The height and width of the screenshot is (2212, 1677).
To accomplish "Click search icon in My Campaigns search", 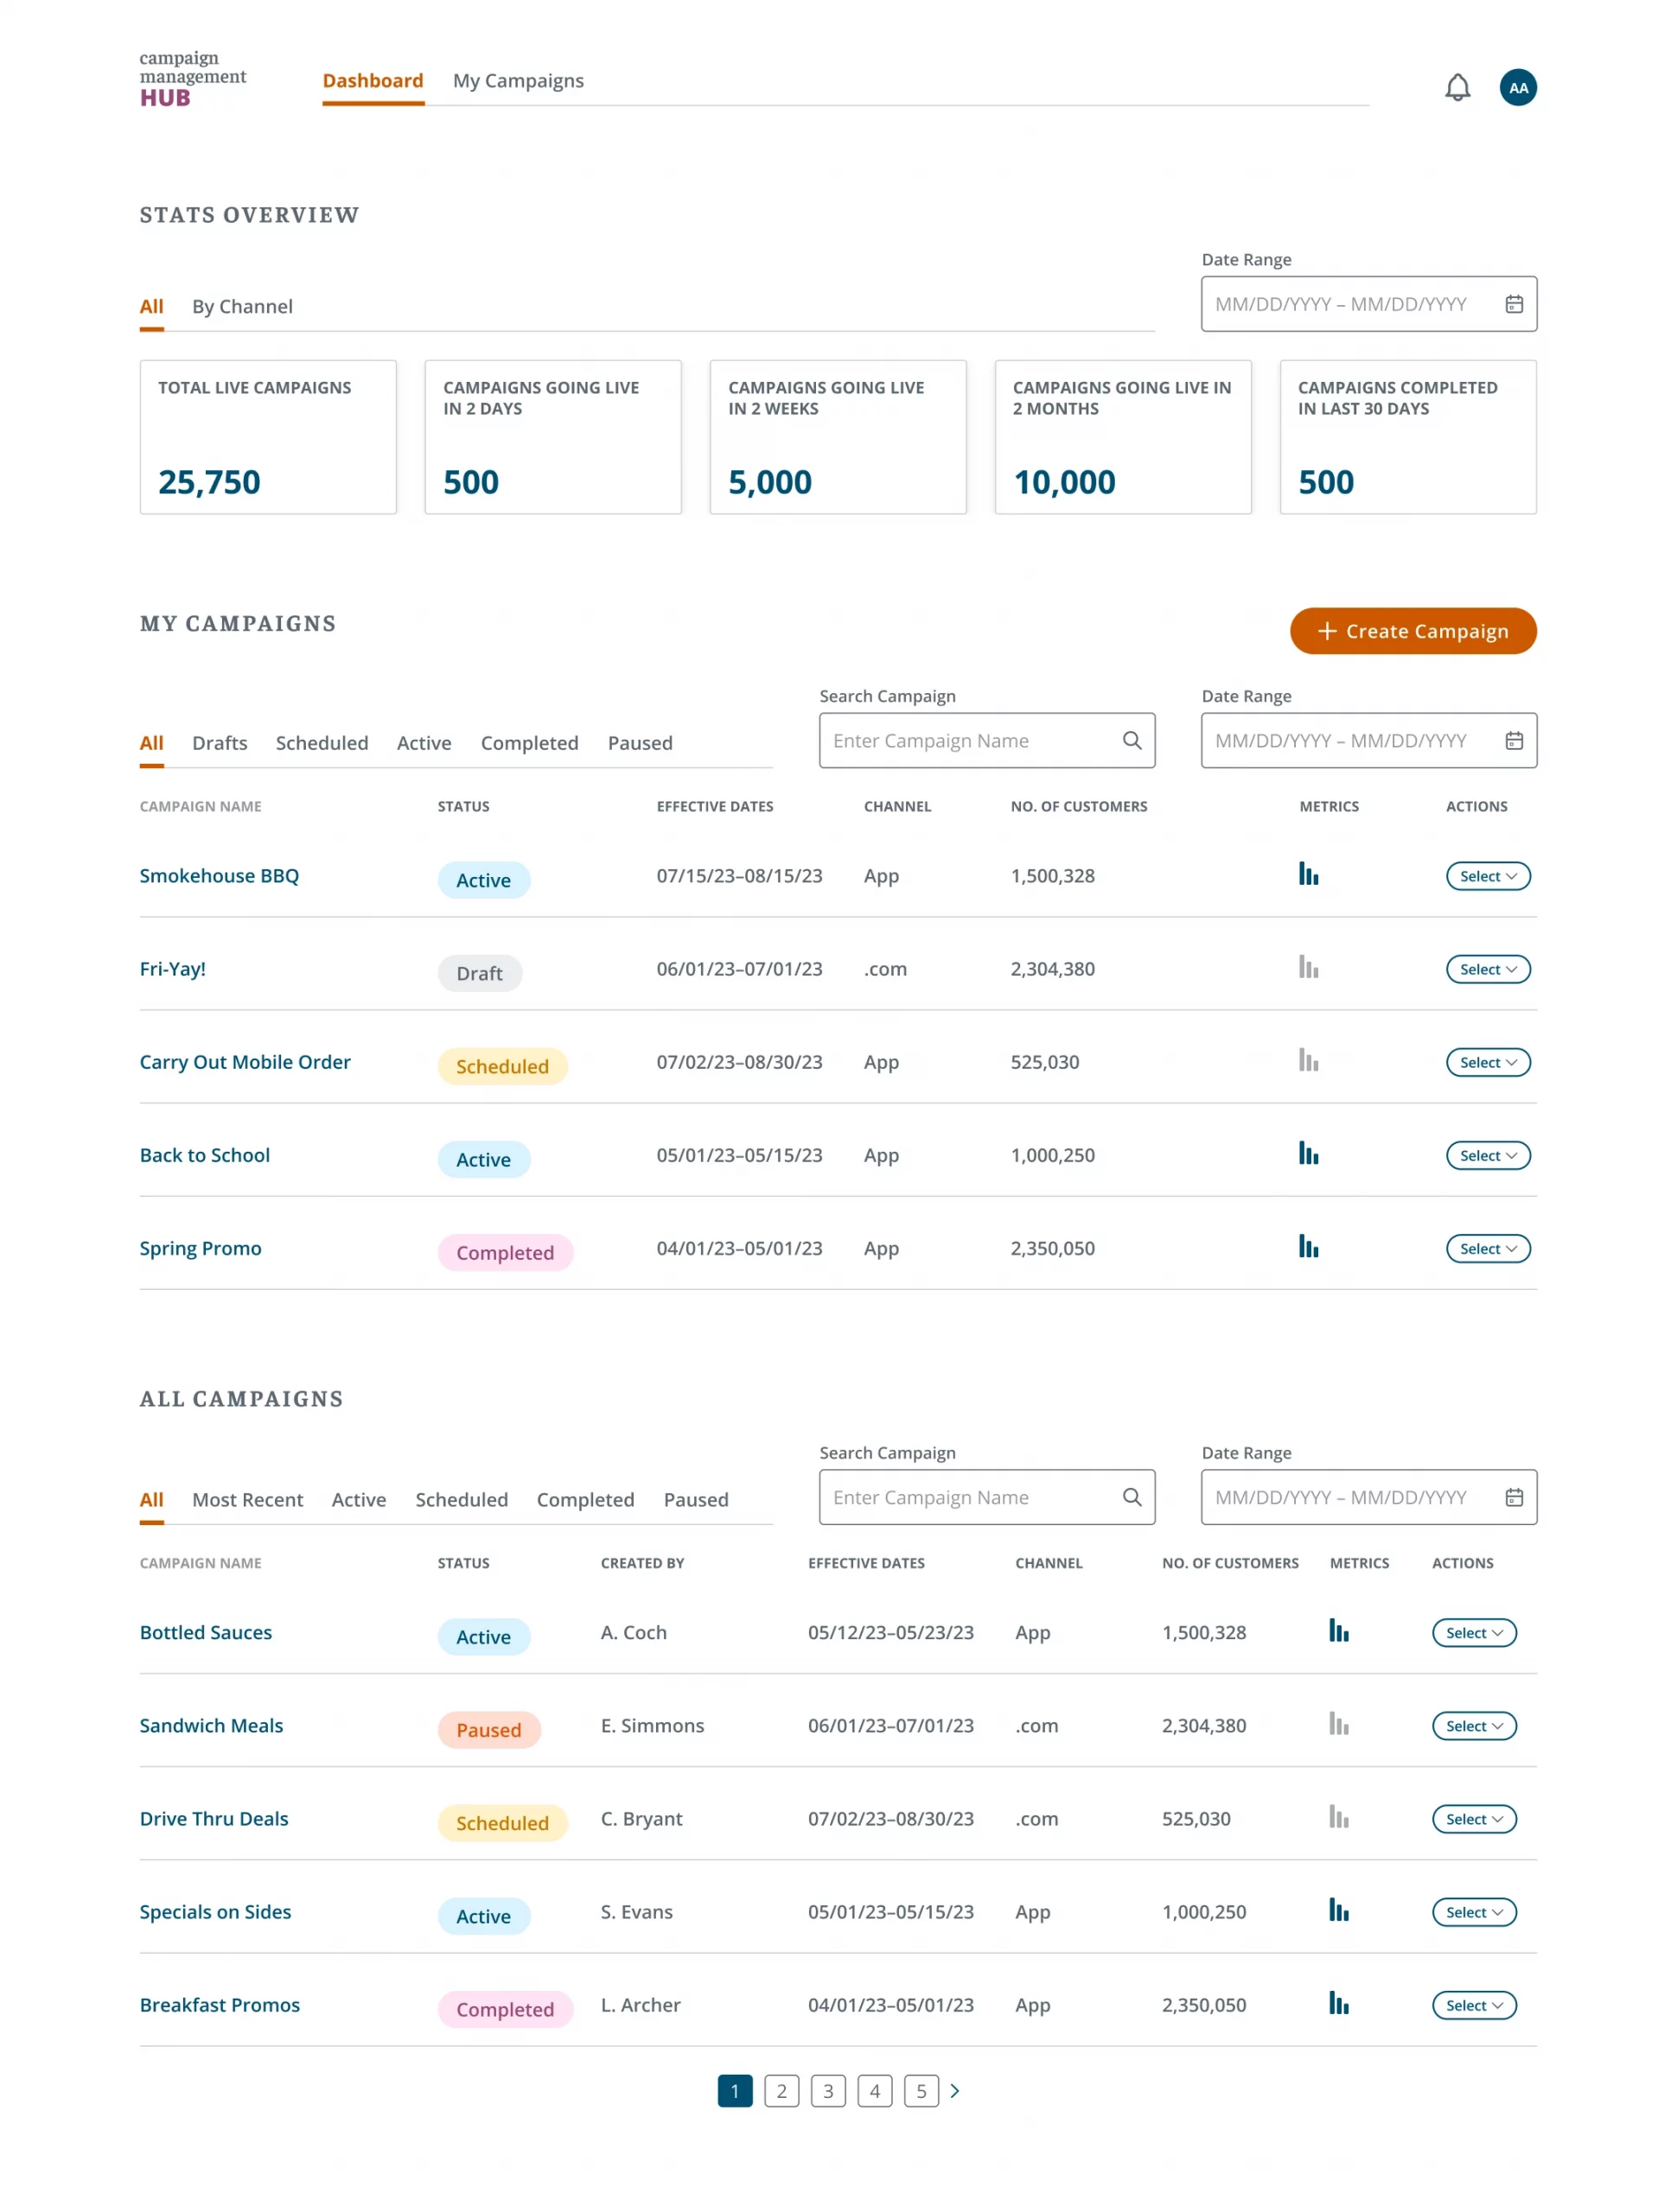I will click(x=1131, y=740).
